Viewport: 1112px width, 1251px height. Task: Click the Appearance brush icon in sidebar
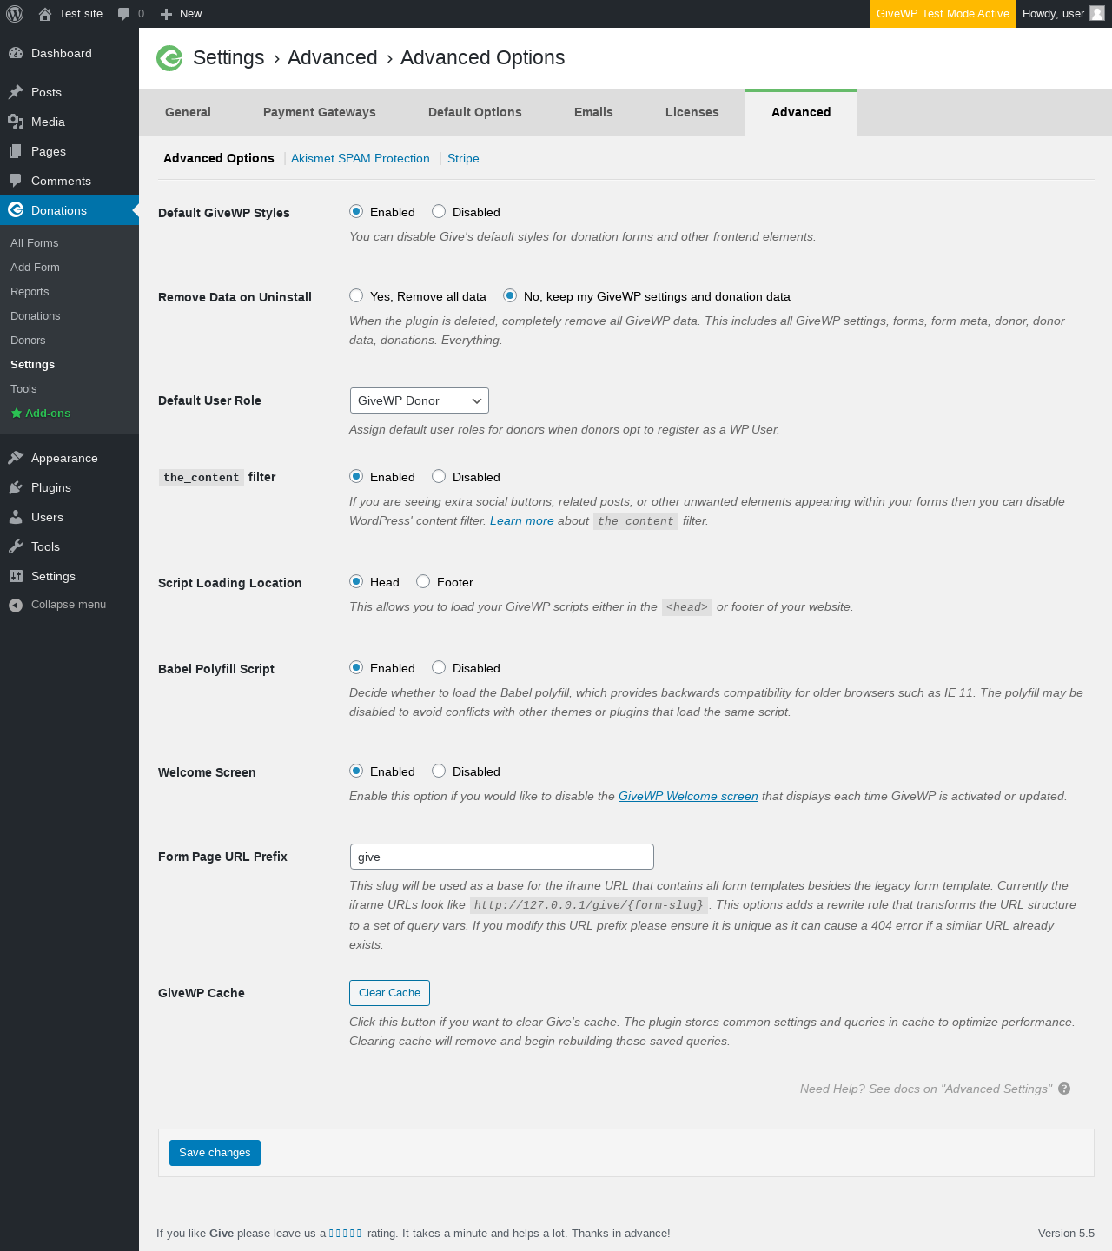pyautogui.click(x=16, y=458)
